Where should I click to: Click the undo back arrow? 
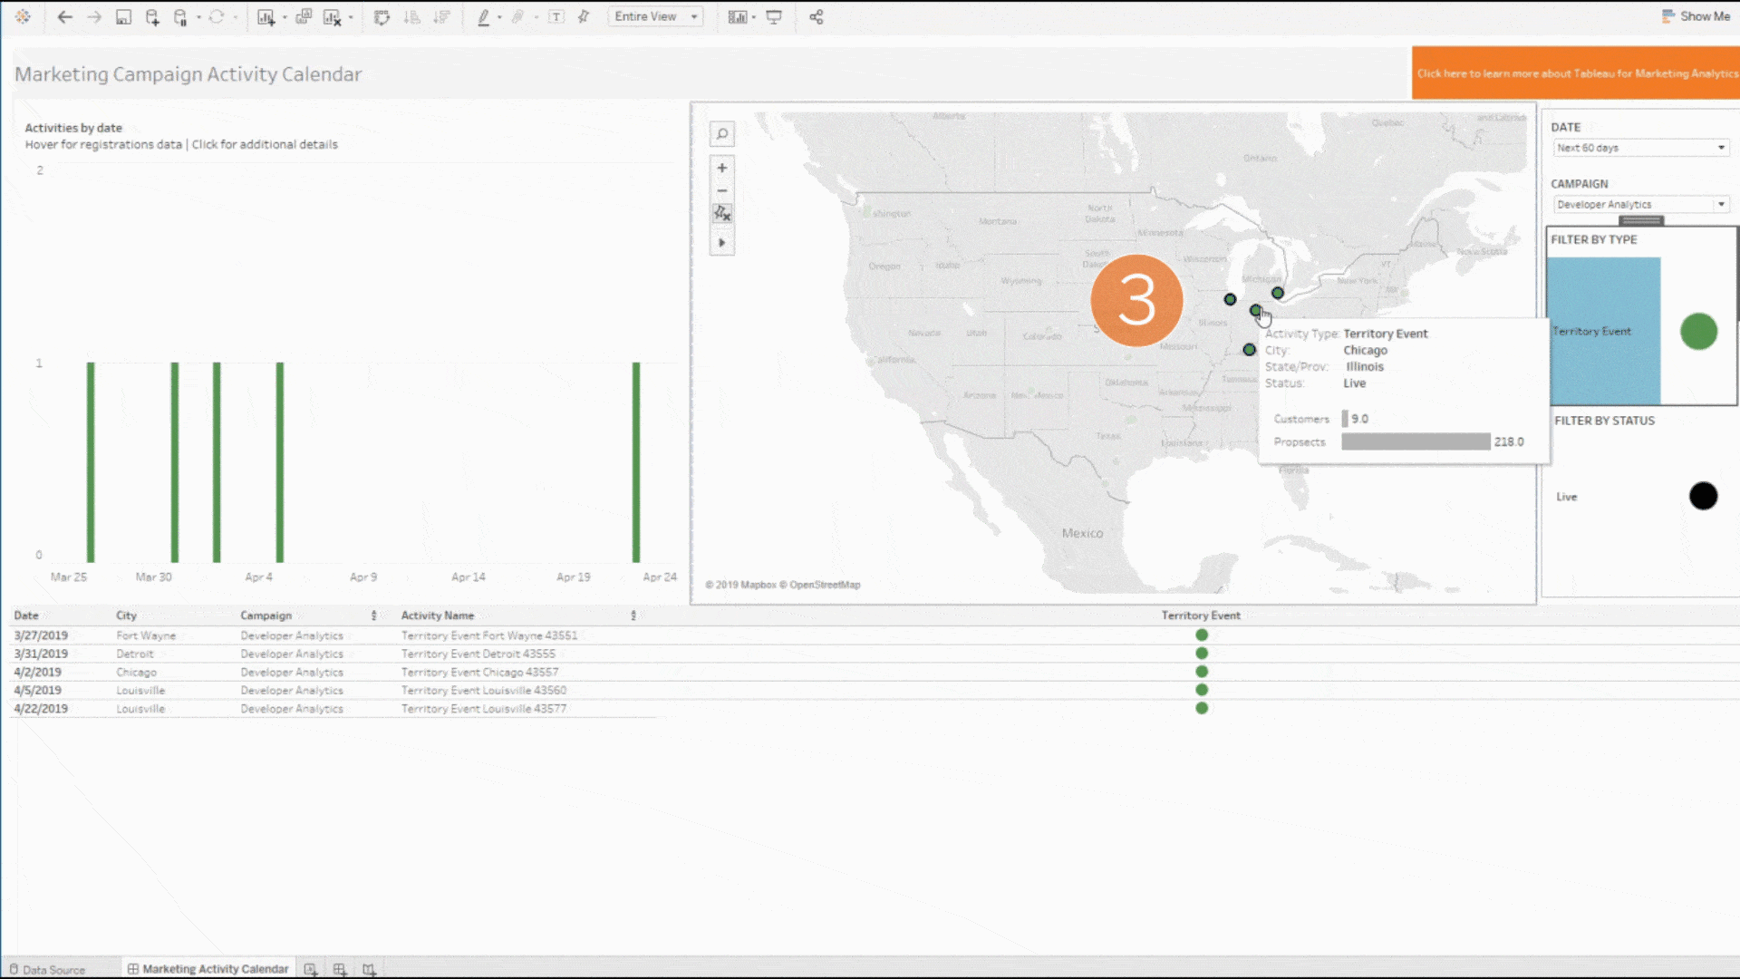click(64, 17)
